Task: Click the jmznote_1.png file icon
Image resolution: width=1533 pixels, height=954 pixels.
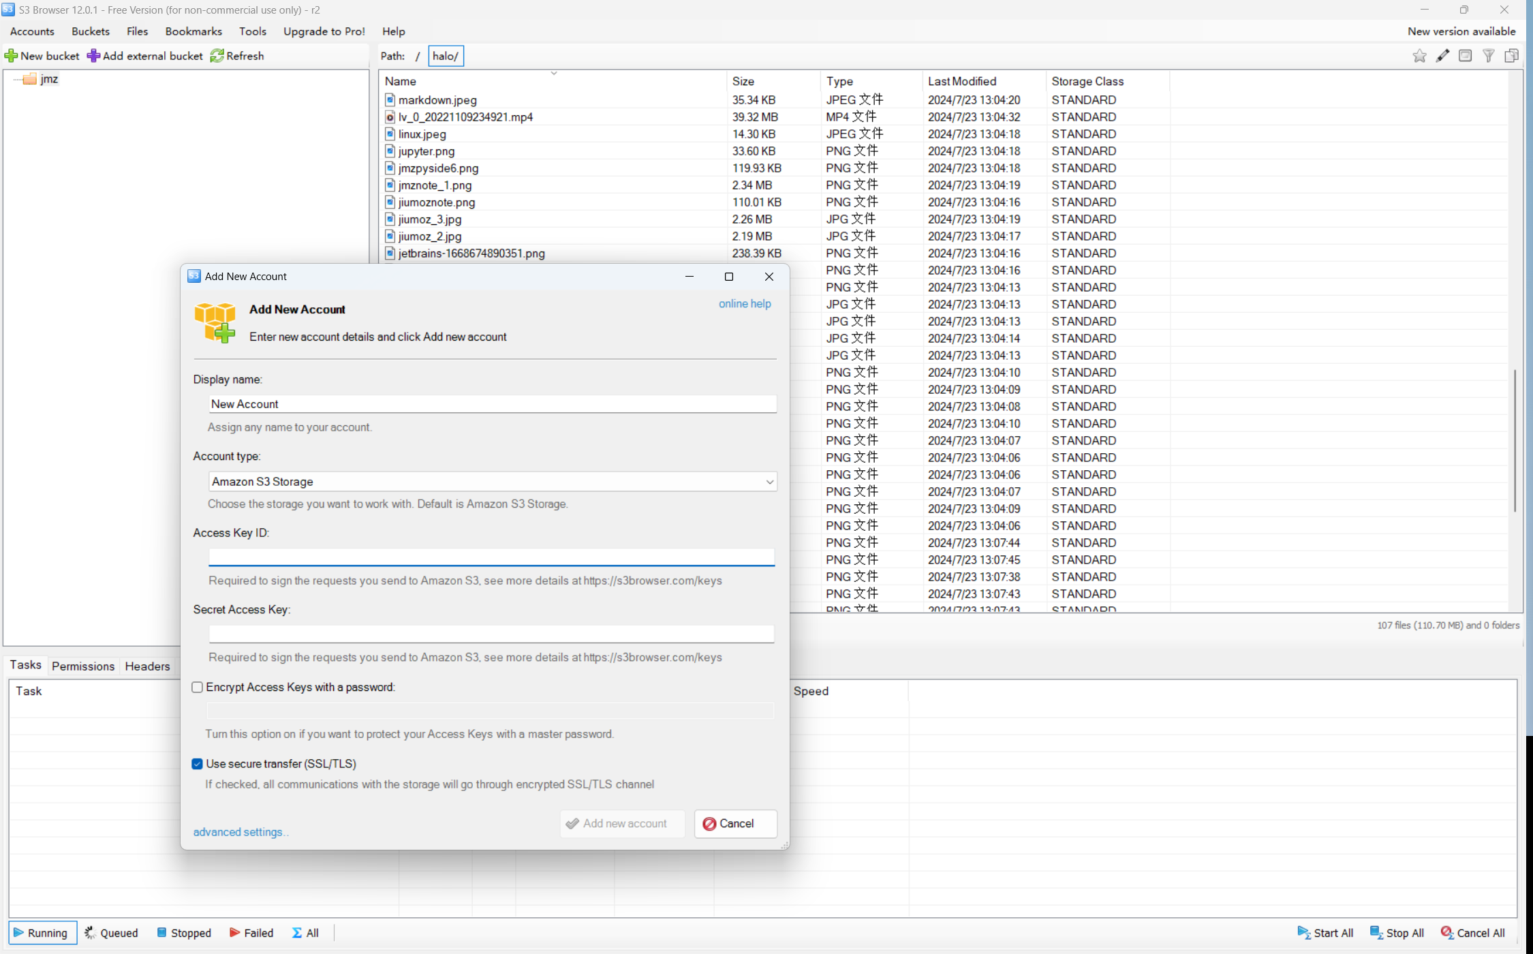Action: tap(390, 185)
